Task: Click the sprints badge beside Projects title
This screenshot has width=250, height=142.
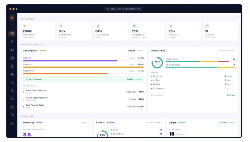Action: coord(110,122)
